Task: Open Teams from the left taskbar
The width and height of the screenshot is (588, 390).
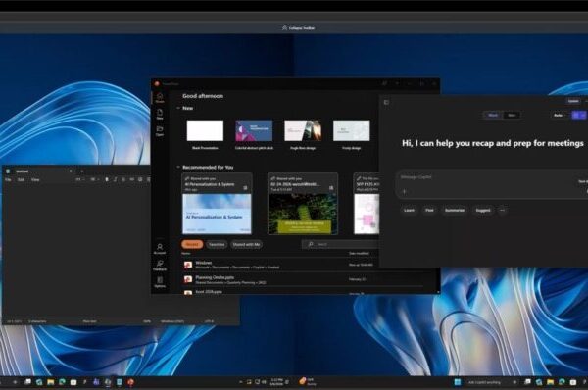Action: point(96,382)
